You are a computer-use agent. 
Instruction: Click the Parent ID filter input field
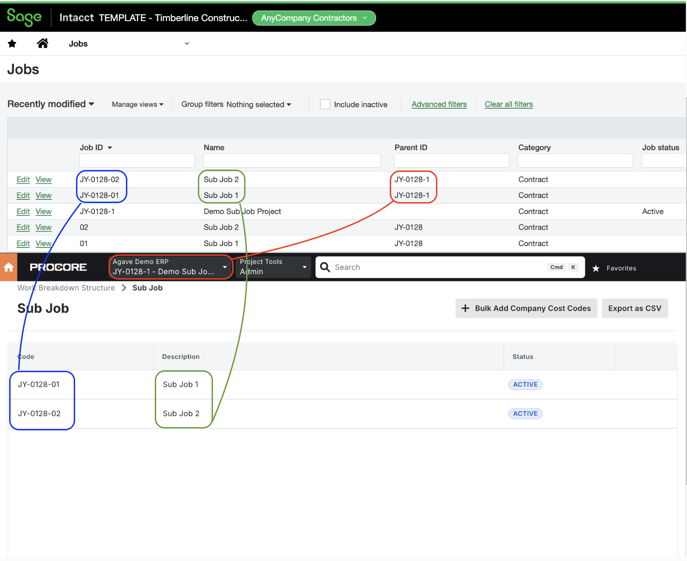[451, 160]
